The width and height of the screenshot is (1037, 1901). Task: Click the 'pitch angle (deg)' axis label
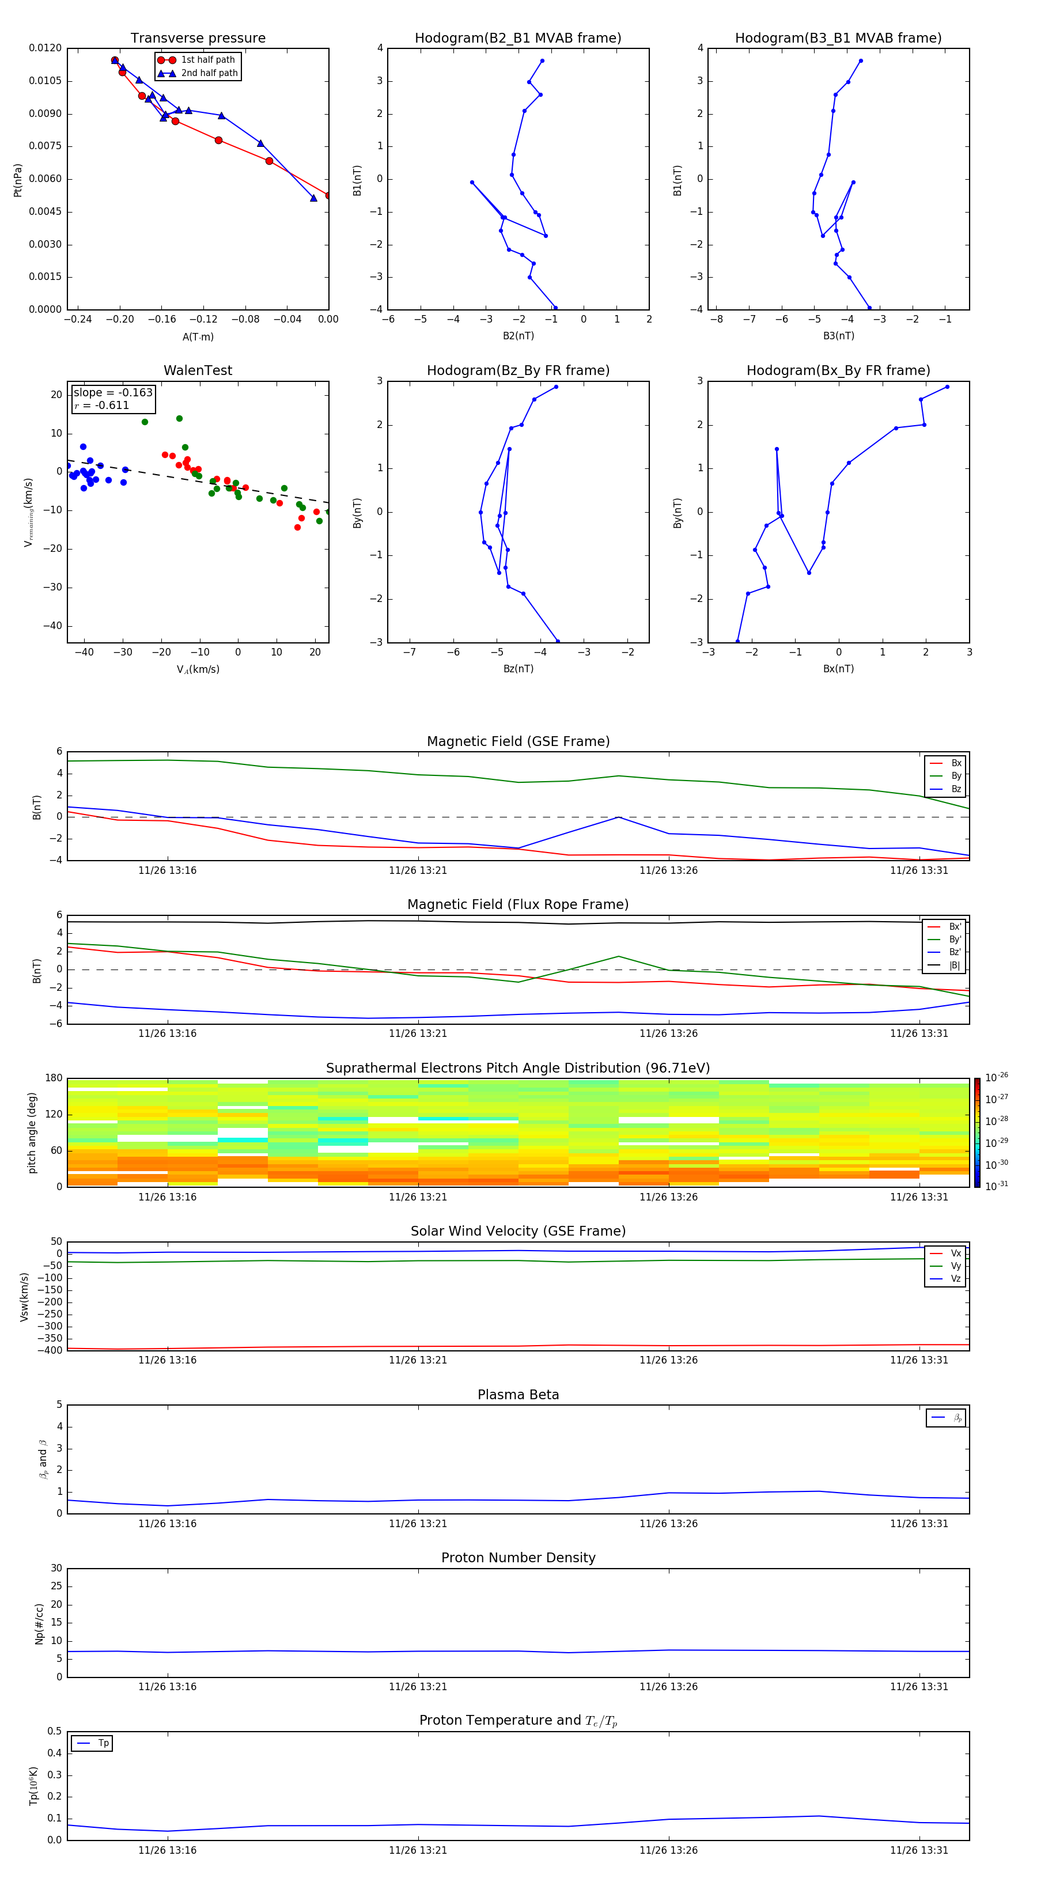pyautogui.click(x=32, y=1133)
